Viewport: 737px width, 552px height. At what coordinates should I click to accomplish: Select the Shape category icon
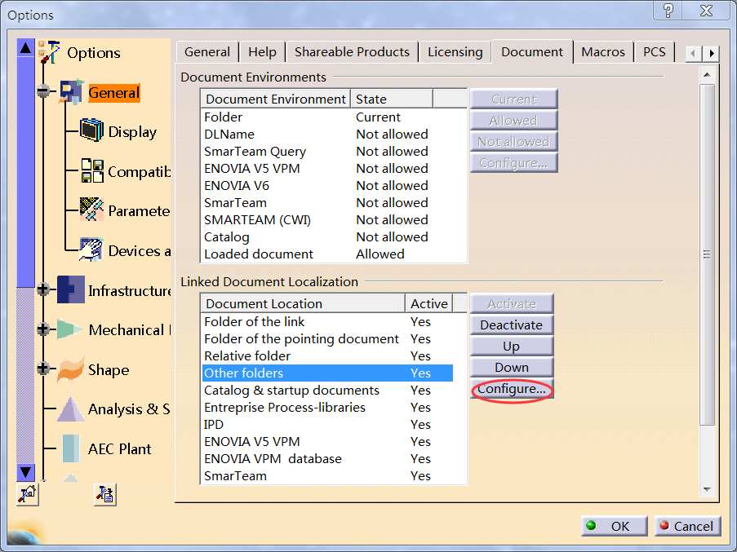70,369
